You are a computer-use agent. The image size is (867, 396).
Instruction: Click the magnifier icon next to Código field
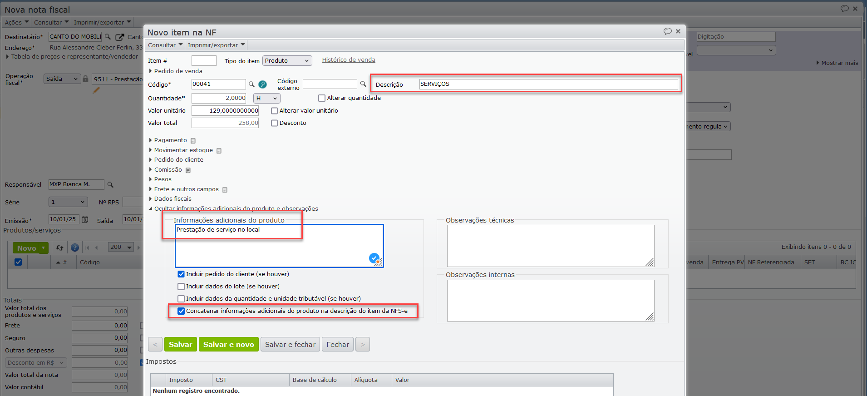point(251,84)
